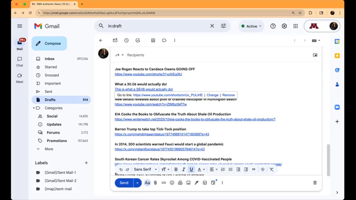The height and width of the screenshot is (200, 356).
Task: Open the type of response dropdown
Action: click(x=119, y=55)
